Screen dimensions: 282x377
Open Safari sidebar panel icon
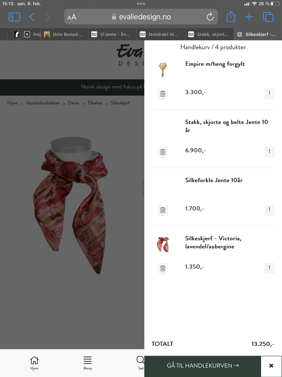(x=14, y=17)
